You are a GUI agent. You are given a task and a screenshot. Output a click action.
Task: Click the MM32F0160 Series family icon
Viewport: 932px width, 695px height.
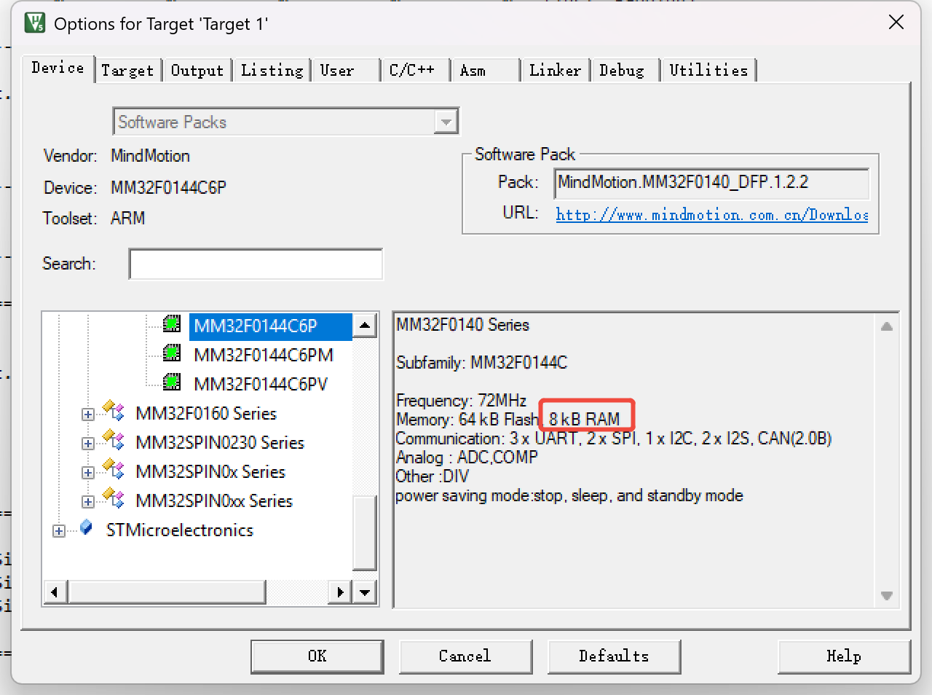pos(114,412)
